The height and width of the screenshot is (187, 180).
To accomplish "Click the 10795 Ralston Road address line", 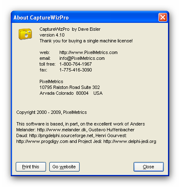I will (x=70, y=87).
